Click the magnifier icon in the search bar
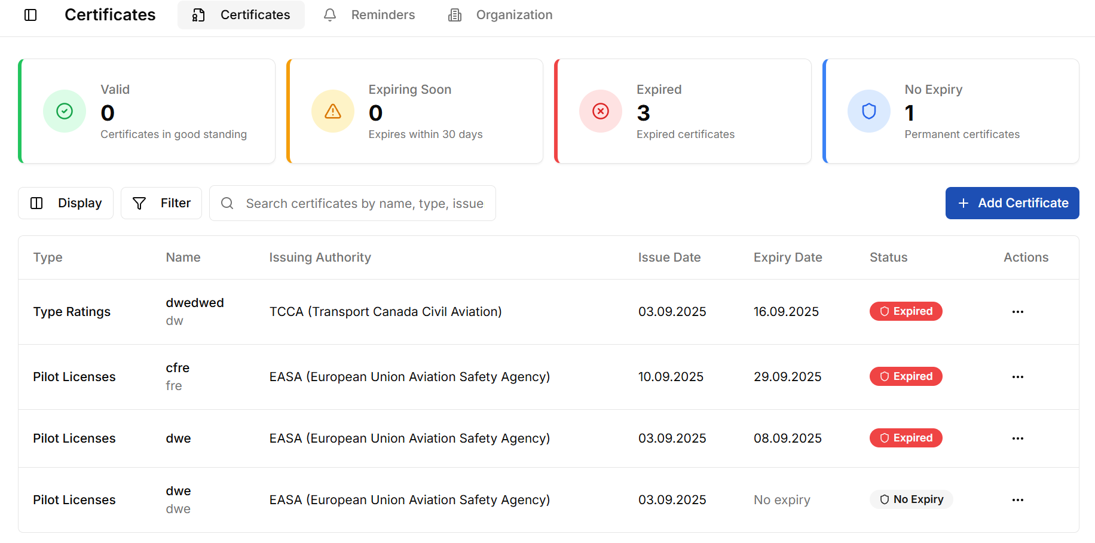1095x543 pixels. [227, 203]
